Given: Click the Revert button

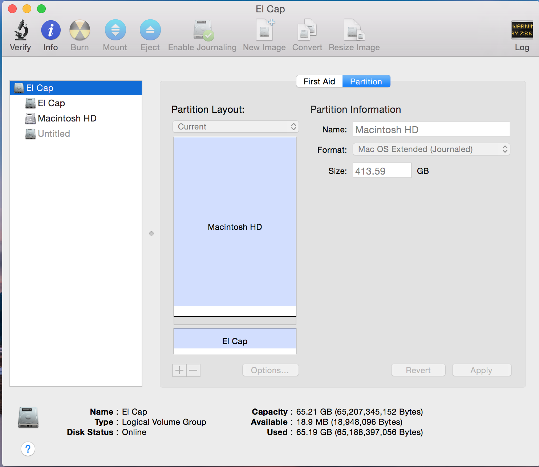Looking at the screenshot, I should click(x=418, y=370).
